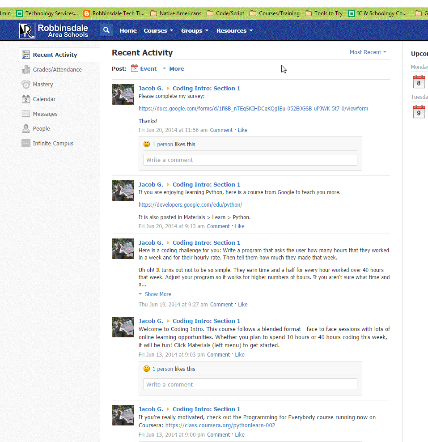Image resolution: width=428 pixels, height=442 pixels.
Task: Open Jacob G. name on the coding challenge post
Action: coord(151,243)
